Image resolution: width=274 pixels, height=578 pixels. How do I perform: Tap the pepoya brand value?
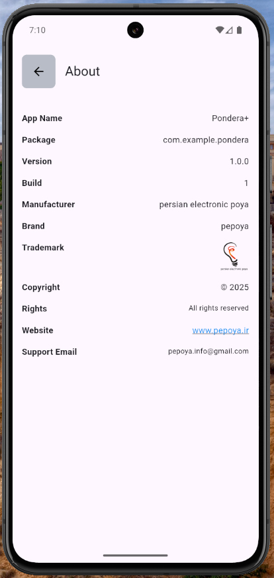tap(235, 226)
